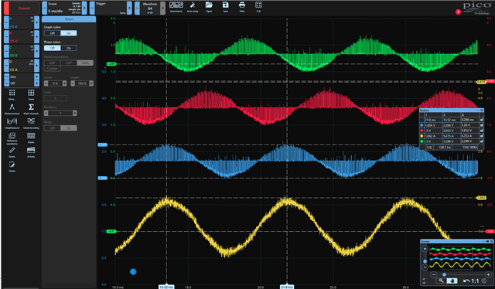
Task: Open Notes tool
Action: pyautogui.click(x=12, y=167)
